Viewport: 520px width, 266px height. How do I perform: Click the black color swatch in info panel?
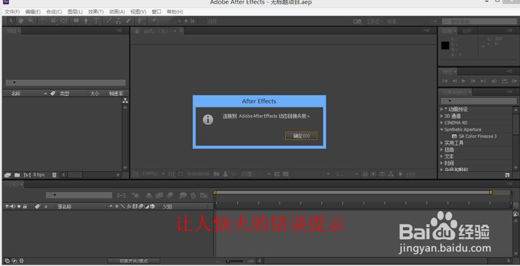445,45
